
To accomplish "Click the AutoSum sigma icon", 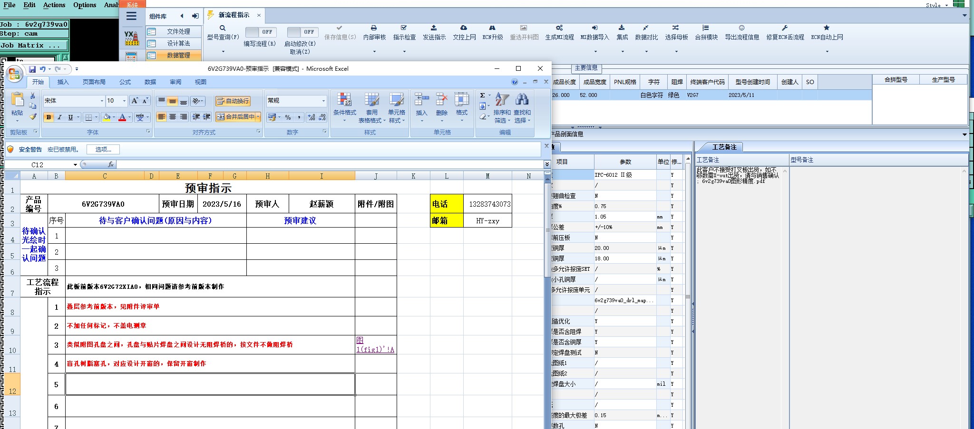I will (483, 95).
